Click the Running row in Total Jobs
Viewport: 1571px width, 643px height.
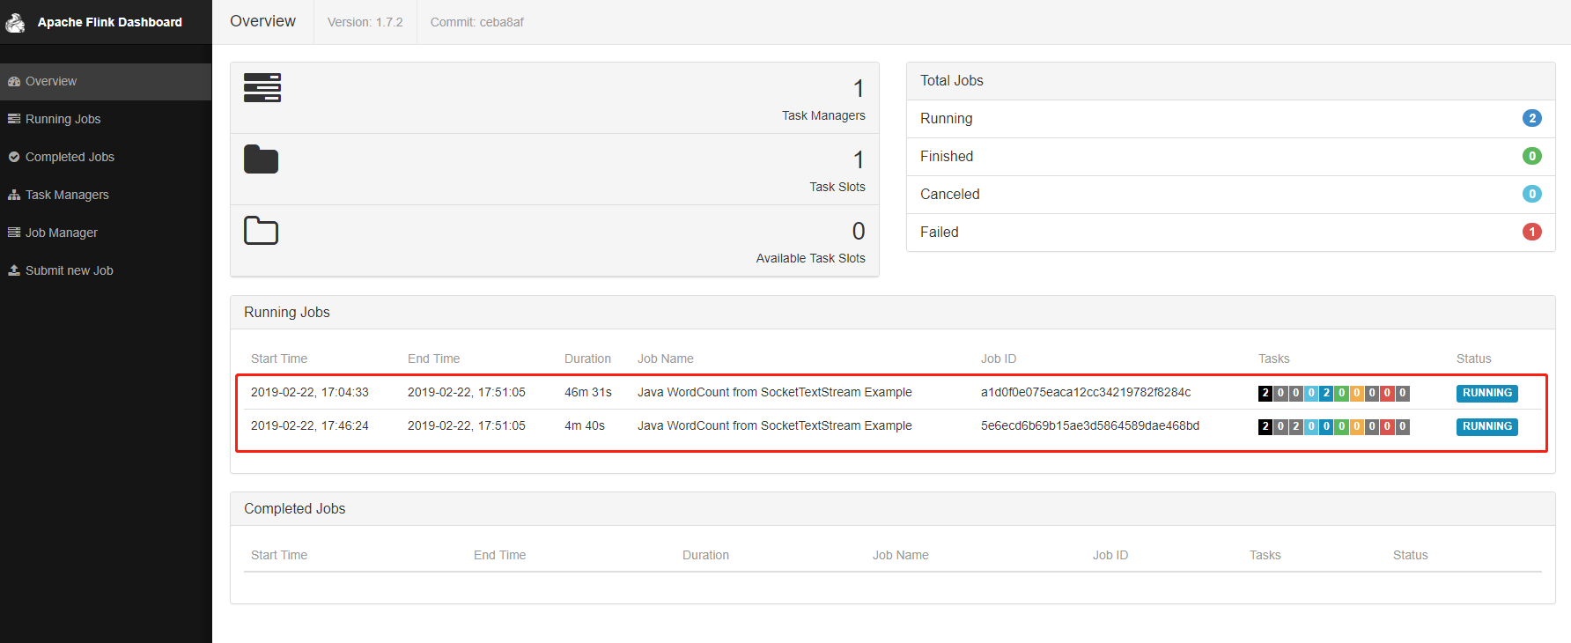[1230, 118]
